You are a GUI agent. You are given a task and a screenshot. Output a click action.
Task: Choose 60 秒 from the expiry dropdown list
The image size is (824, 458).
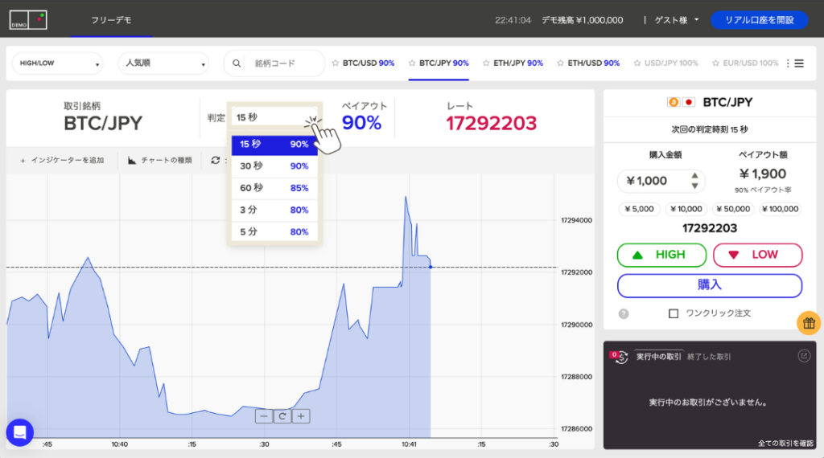click(274, 188)
